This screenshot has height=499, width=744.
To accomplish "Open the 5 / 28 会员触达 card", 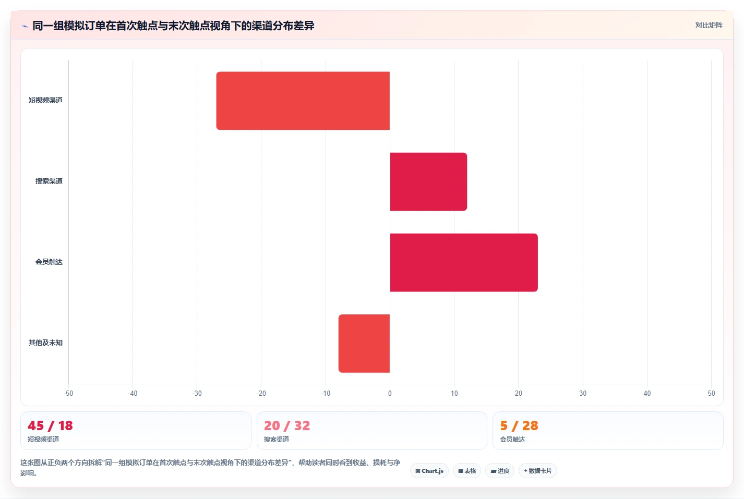I will pos(608,431).
